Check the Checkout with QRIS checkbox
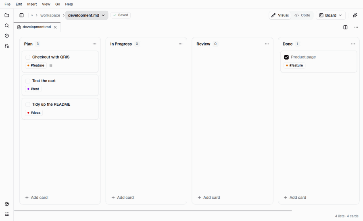 (x=28, y=57)
